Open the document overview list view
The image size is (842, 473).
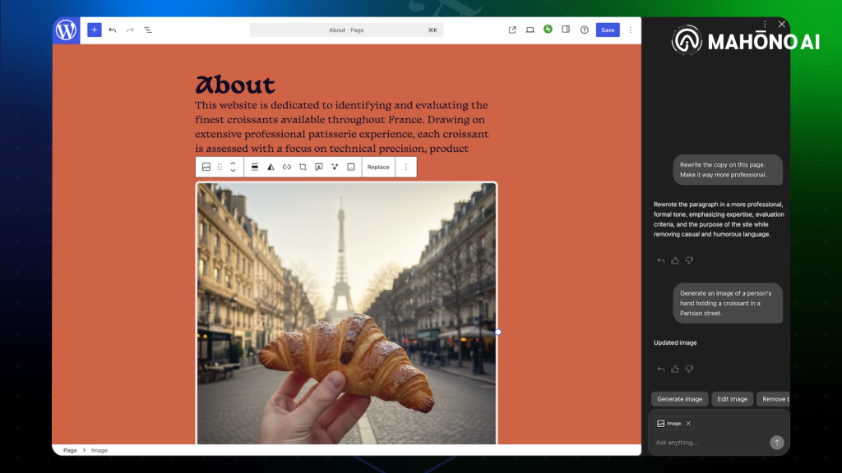(148, 30)
